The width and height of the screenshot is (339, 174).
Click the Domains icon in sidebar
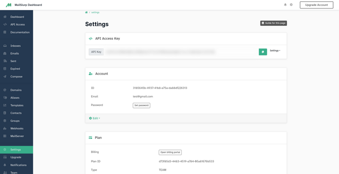[x=5, y=90]
